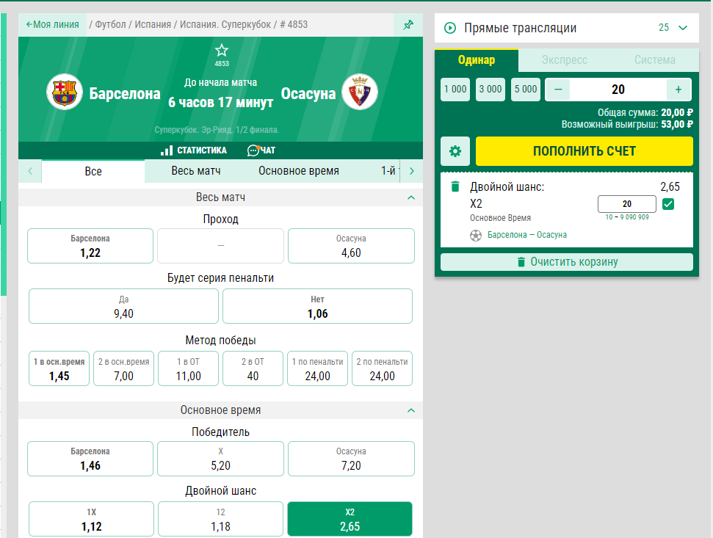Open the Футбол breadcrumb

110,24
